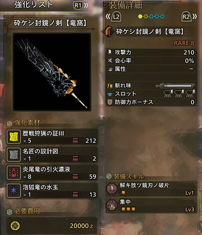Screen dimensions: 202x235
Task: Click the 斬れ味 sharpness gauge bar
Action: (x=175, y=86)
